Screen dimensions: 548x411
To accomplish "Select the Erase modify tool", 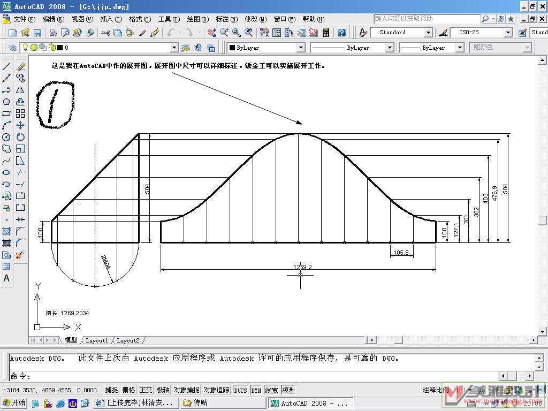I will (20, 66).
